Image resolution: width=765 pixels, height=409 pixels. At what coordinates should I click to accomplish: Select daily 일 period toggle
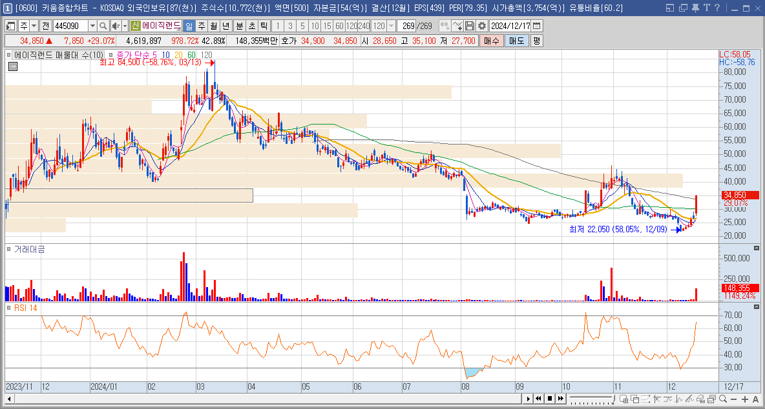189,26
